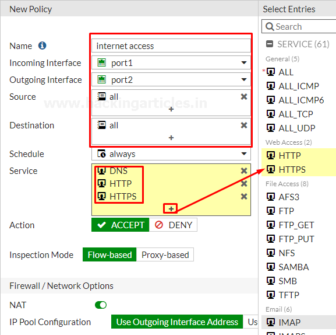Click General (5) category heading
This screenshot has height=335, width=336.
(282, 59)
